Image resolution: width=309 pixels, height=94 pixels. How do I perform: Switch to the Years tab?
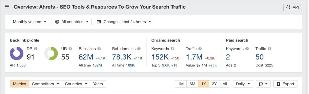tap(98, 84)
